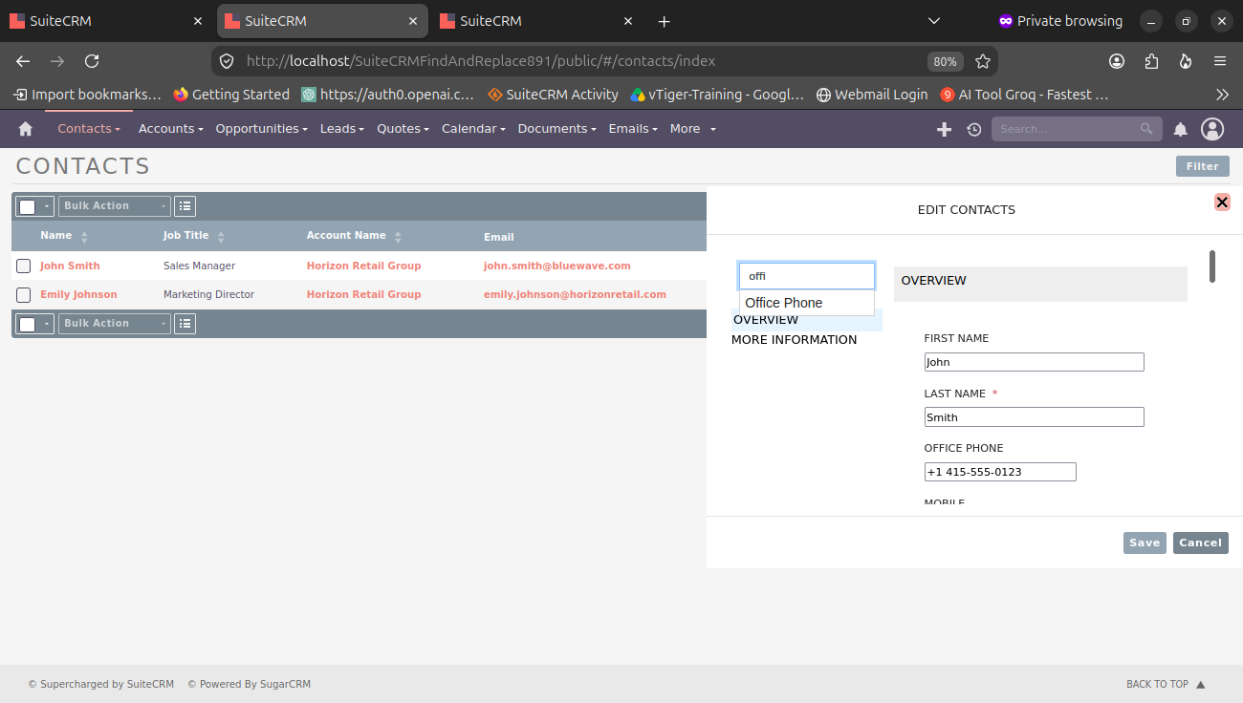Toggle select-all checkbox in top toolbar
The height and width of the screenshot is (703, 1243).
pyautogui.click(x=28, y=206)
